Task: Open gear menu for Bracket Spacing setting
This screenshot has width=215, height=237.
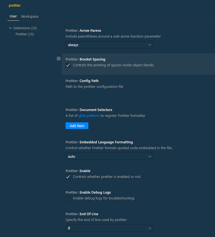Action: click(59, 59)
